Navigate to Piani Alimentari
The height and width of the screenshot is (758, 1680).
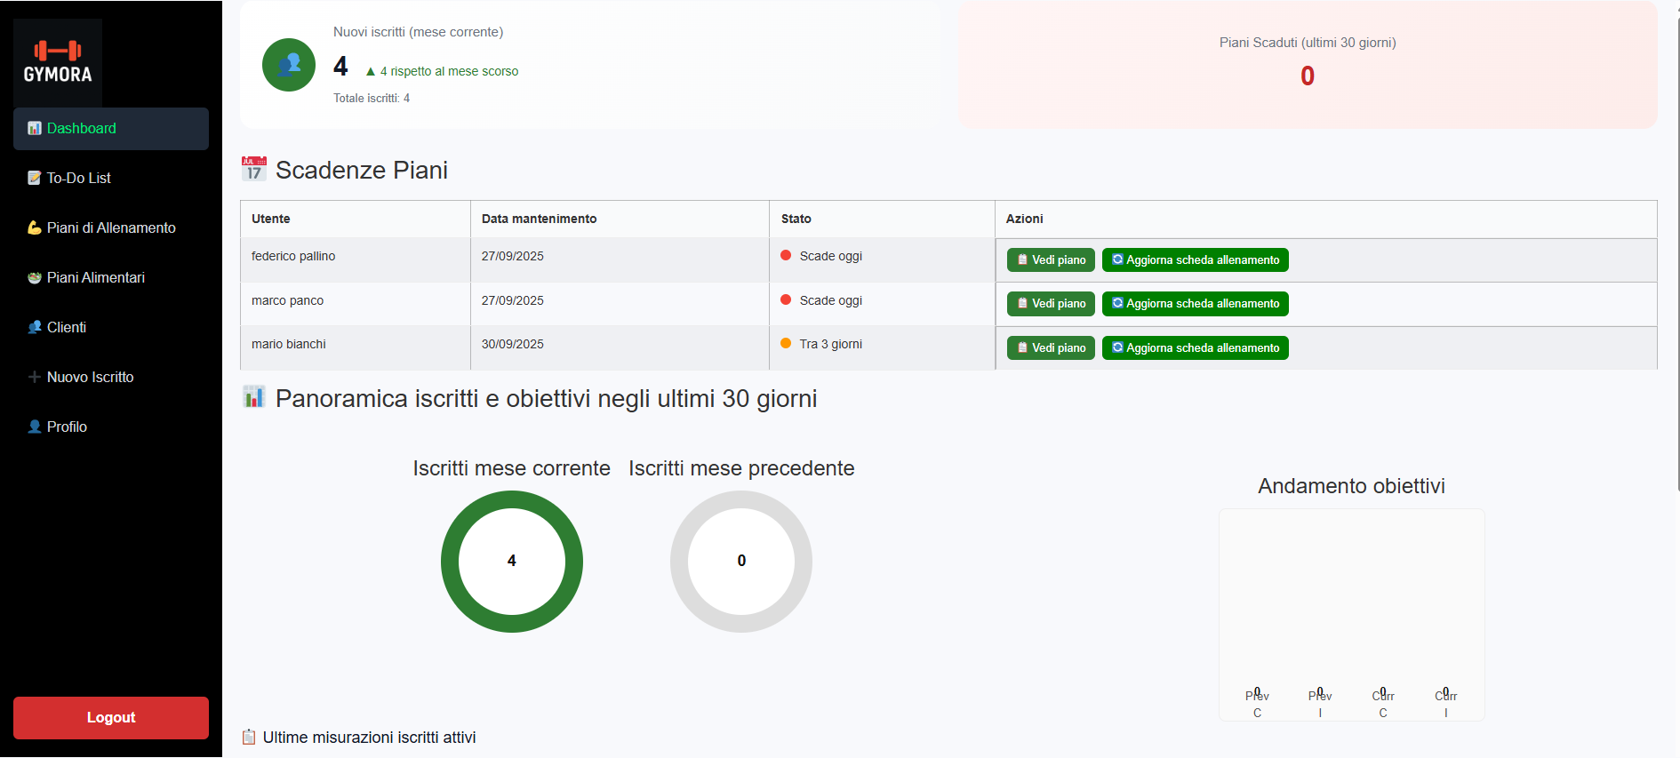(x=95, y=278)
